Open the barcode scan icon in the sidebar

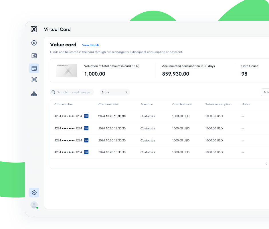tap(34, 80)
